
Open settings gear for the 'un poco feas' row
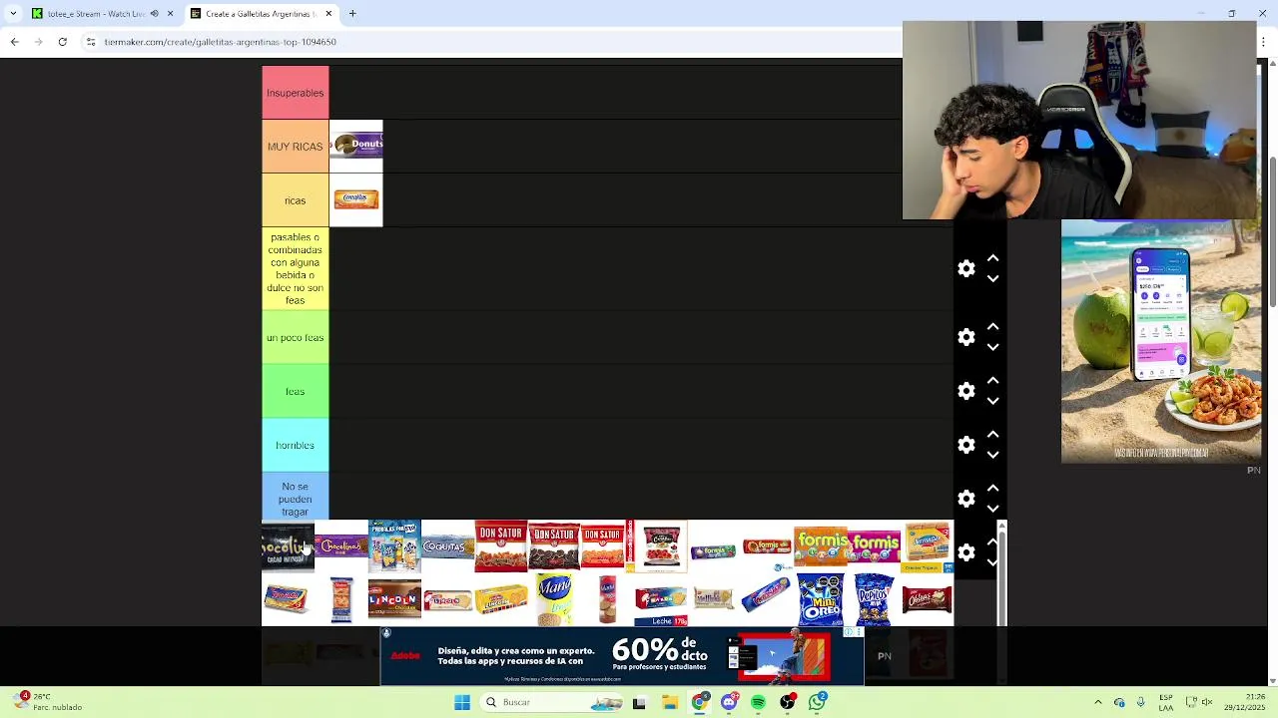pos(966,337)
